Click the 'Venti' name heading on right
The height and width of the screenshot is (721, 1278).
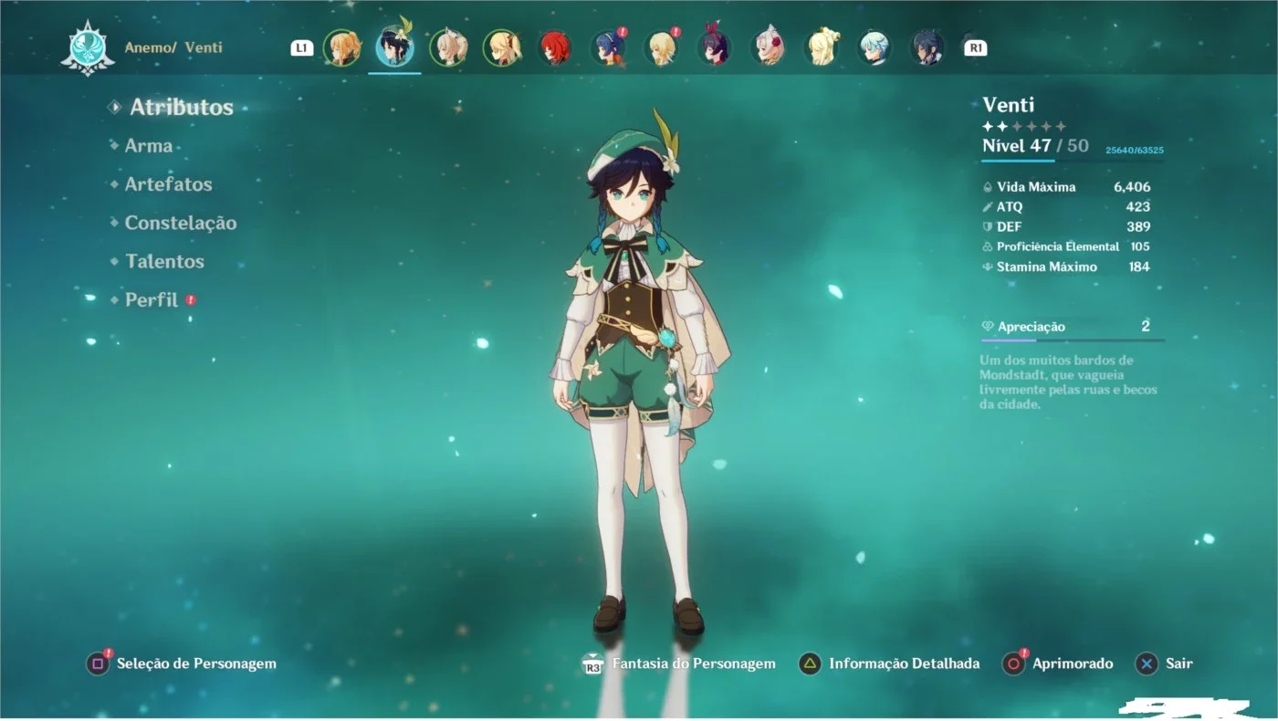point(1009,104)
